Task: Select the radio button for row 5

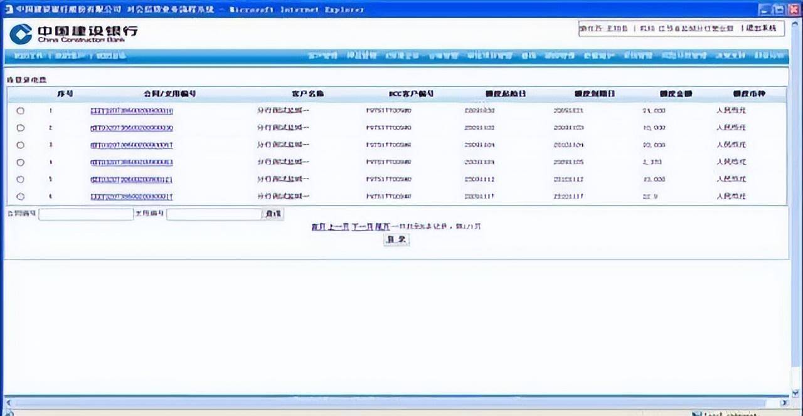Action: coord(21,180)
